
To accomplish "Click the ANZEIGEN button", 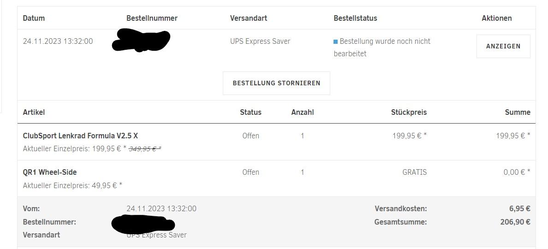I will 503,46.
